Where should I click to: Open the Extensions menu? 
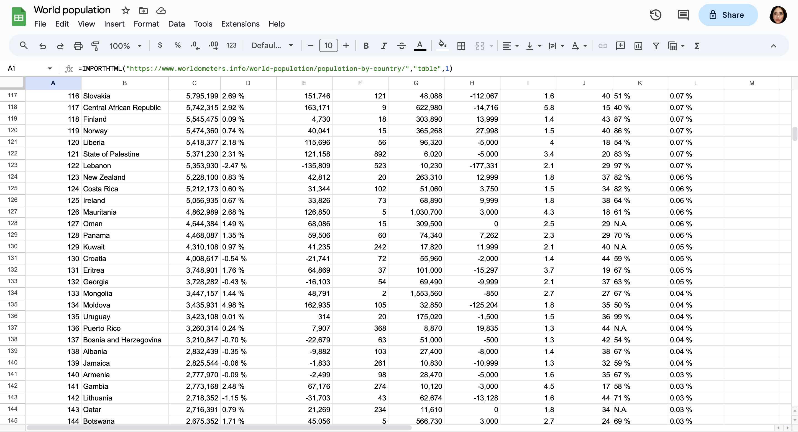coord(240,24)
